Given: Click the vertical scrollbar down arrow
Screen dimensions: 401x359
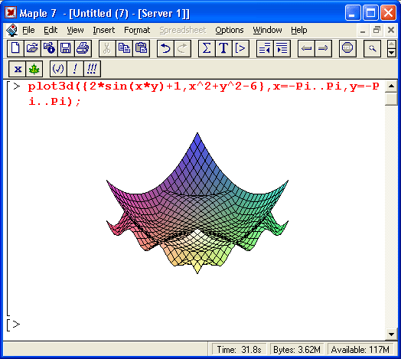Looking at the screenshot, I should [391, 335].
